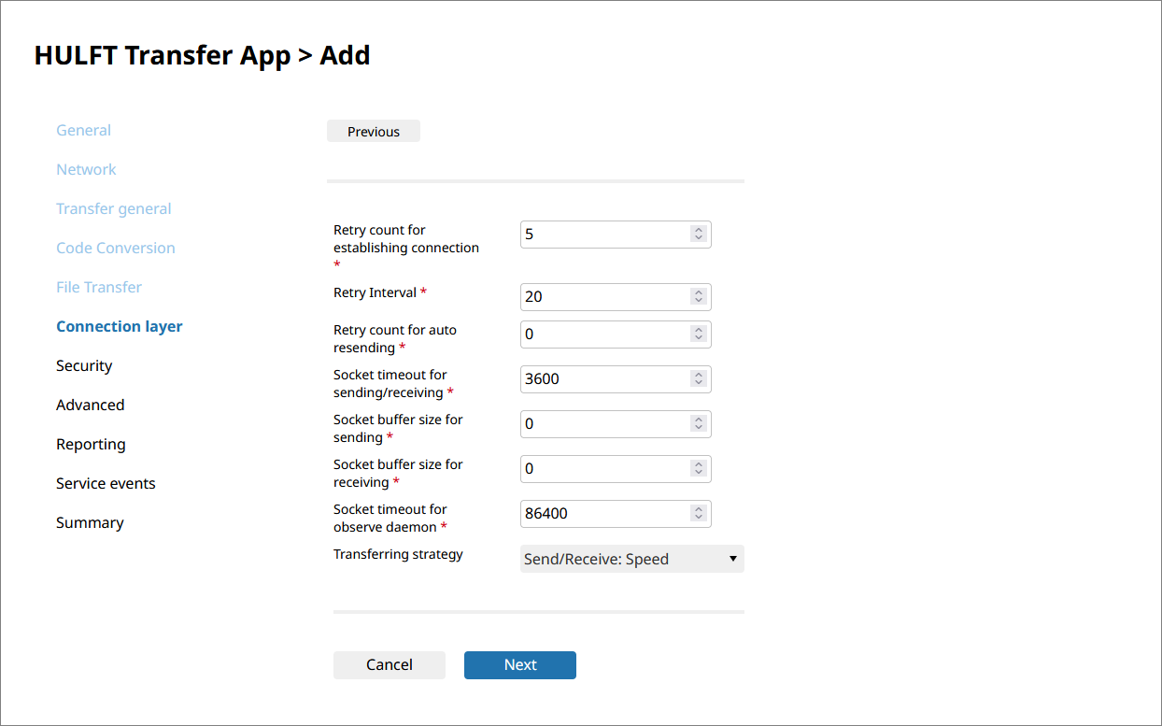Adjust the observe daemon socket timeout stepper

(x=698, y=514)
